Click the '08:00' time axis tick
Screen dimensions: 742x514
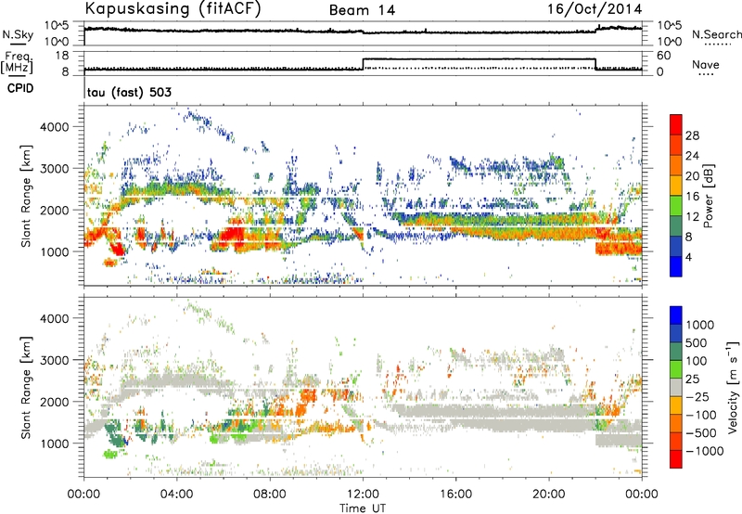270,495
